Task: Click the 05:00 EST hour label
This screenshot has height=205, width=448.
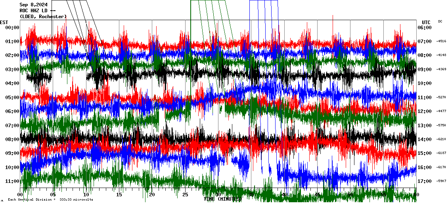Action: coord(12,98)
